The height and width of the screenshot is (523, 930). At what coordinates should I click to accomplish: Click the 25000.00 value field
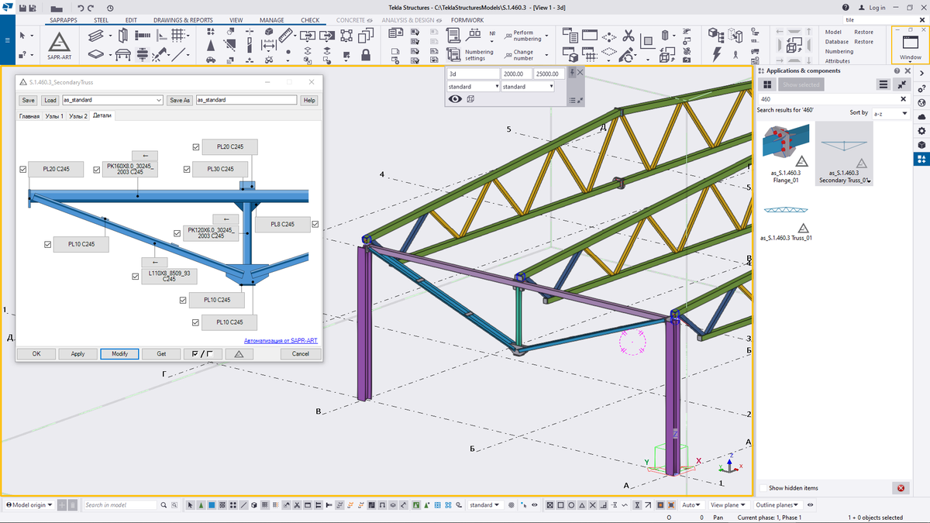pyautogui.click(x=549, y=74)
